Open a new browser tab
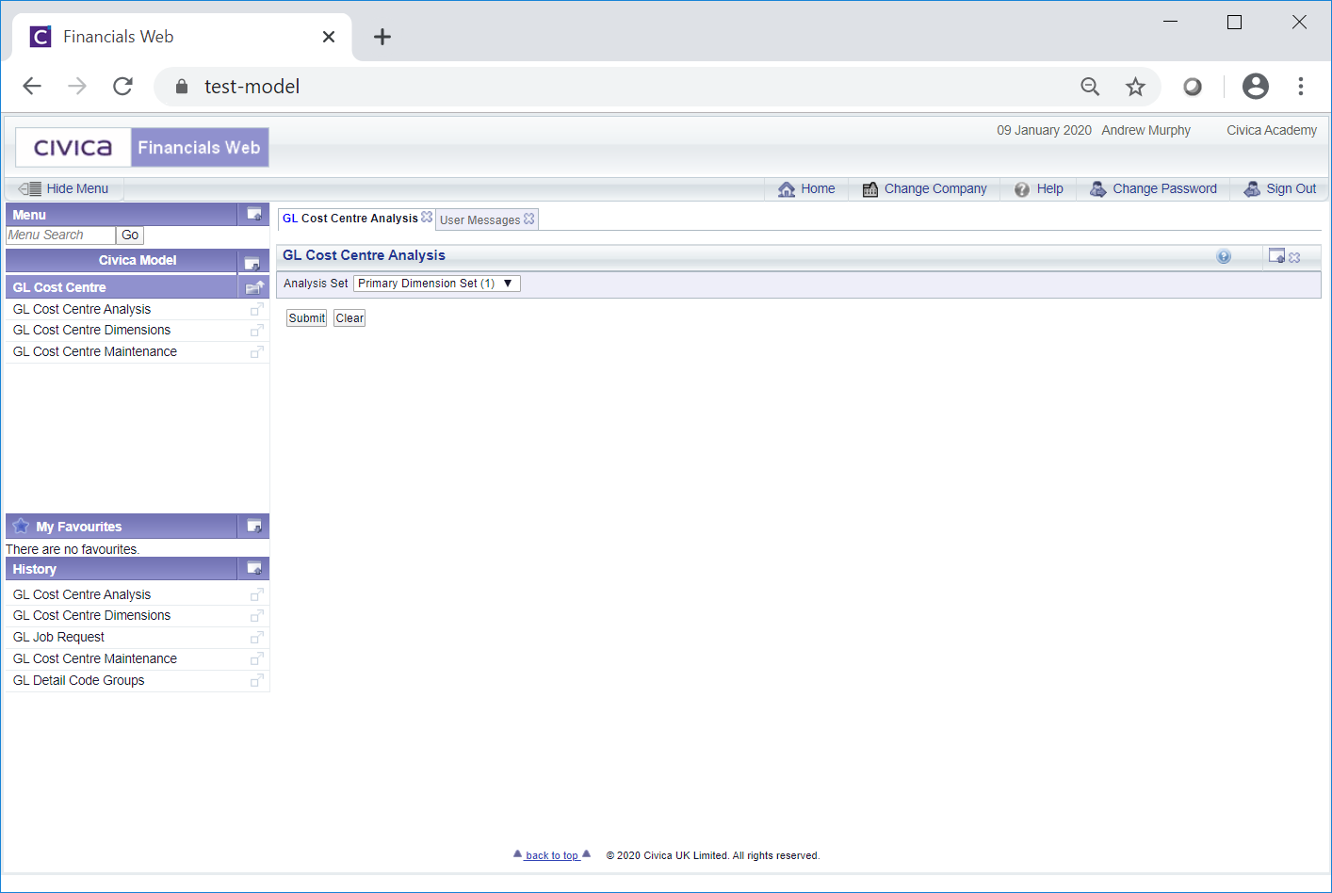The image size is (1332, 893). (382, 37)
